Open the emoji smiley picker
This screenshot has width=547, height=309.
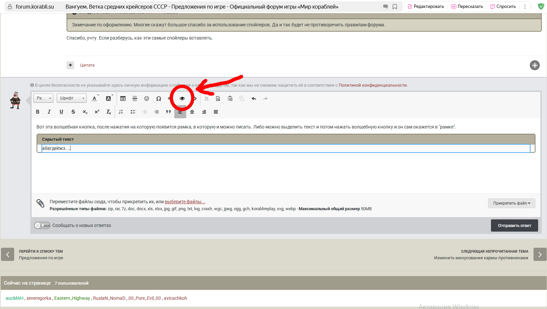pos(147,98)
